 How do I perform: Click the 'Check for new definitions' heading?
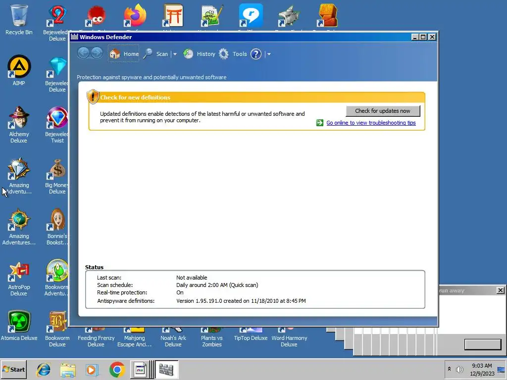(135, 97)
